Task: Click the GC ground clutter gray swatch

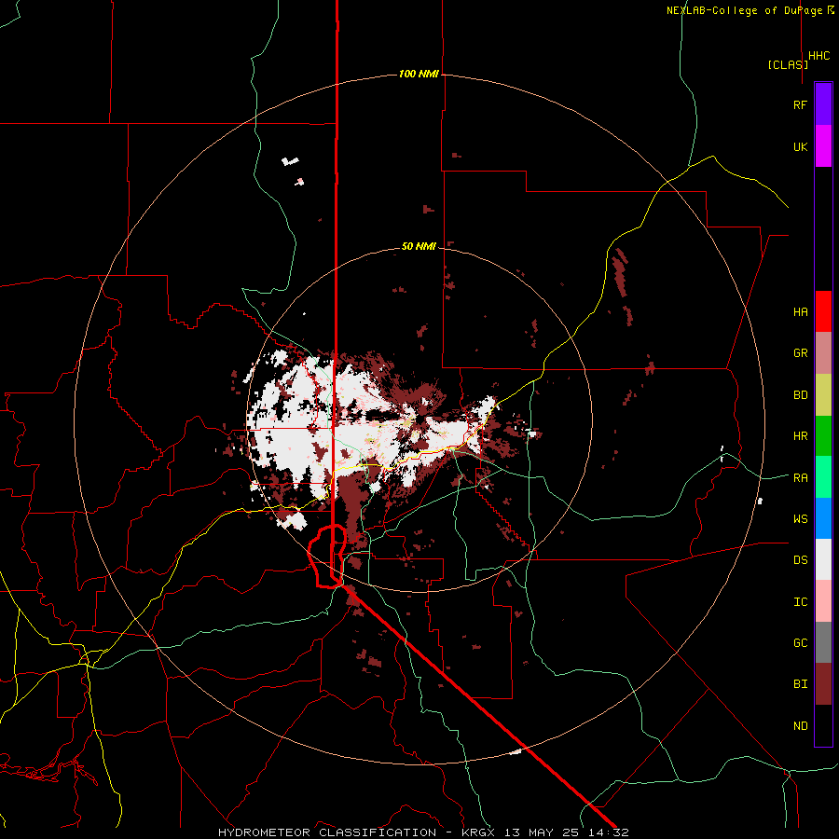Action: (823, 642)
